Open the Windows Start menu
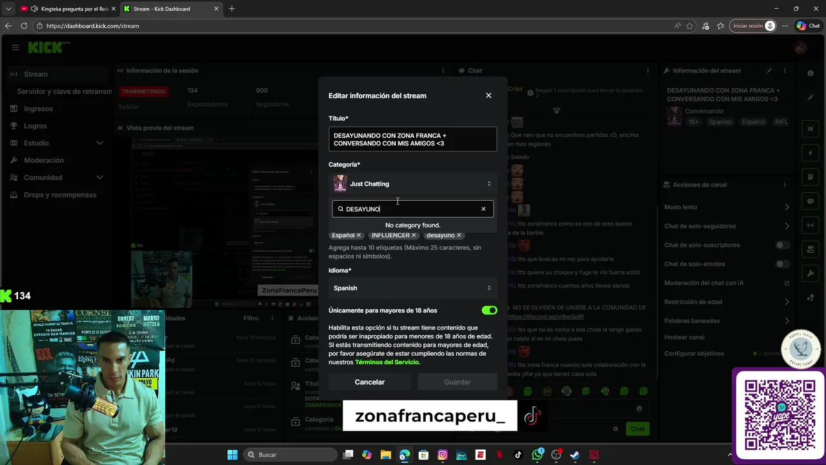The height and width of the screenshot is (465, 826). pos(232,455)
